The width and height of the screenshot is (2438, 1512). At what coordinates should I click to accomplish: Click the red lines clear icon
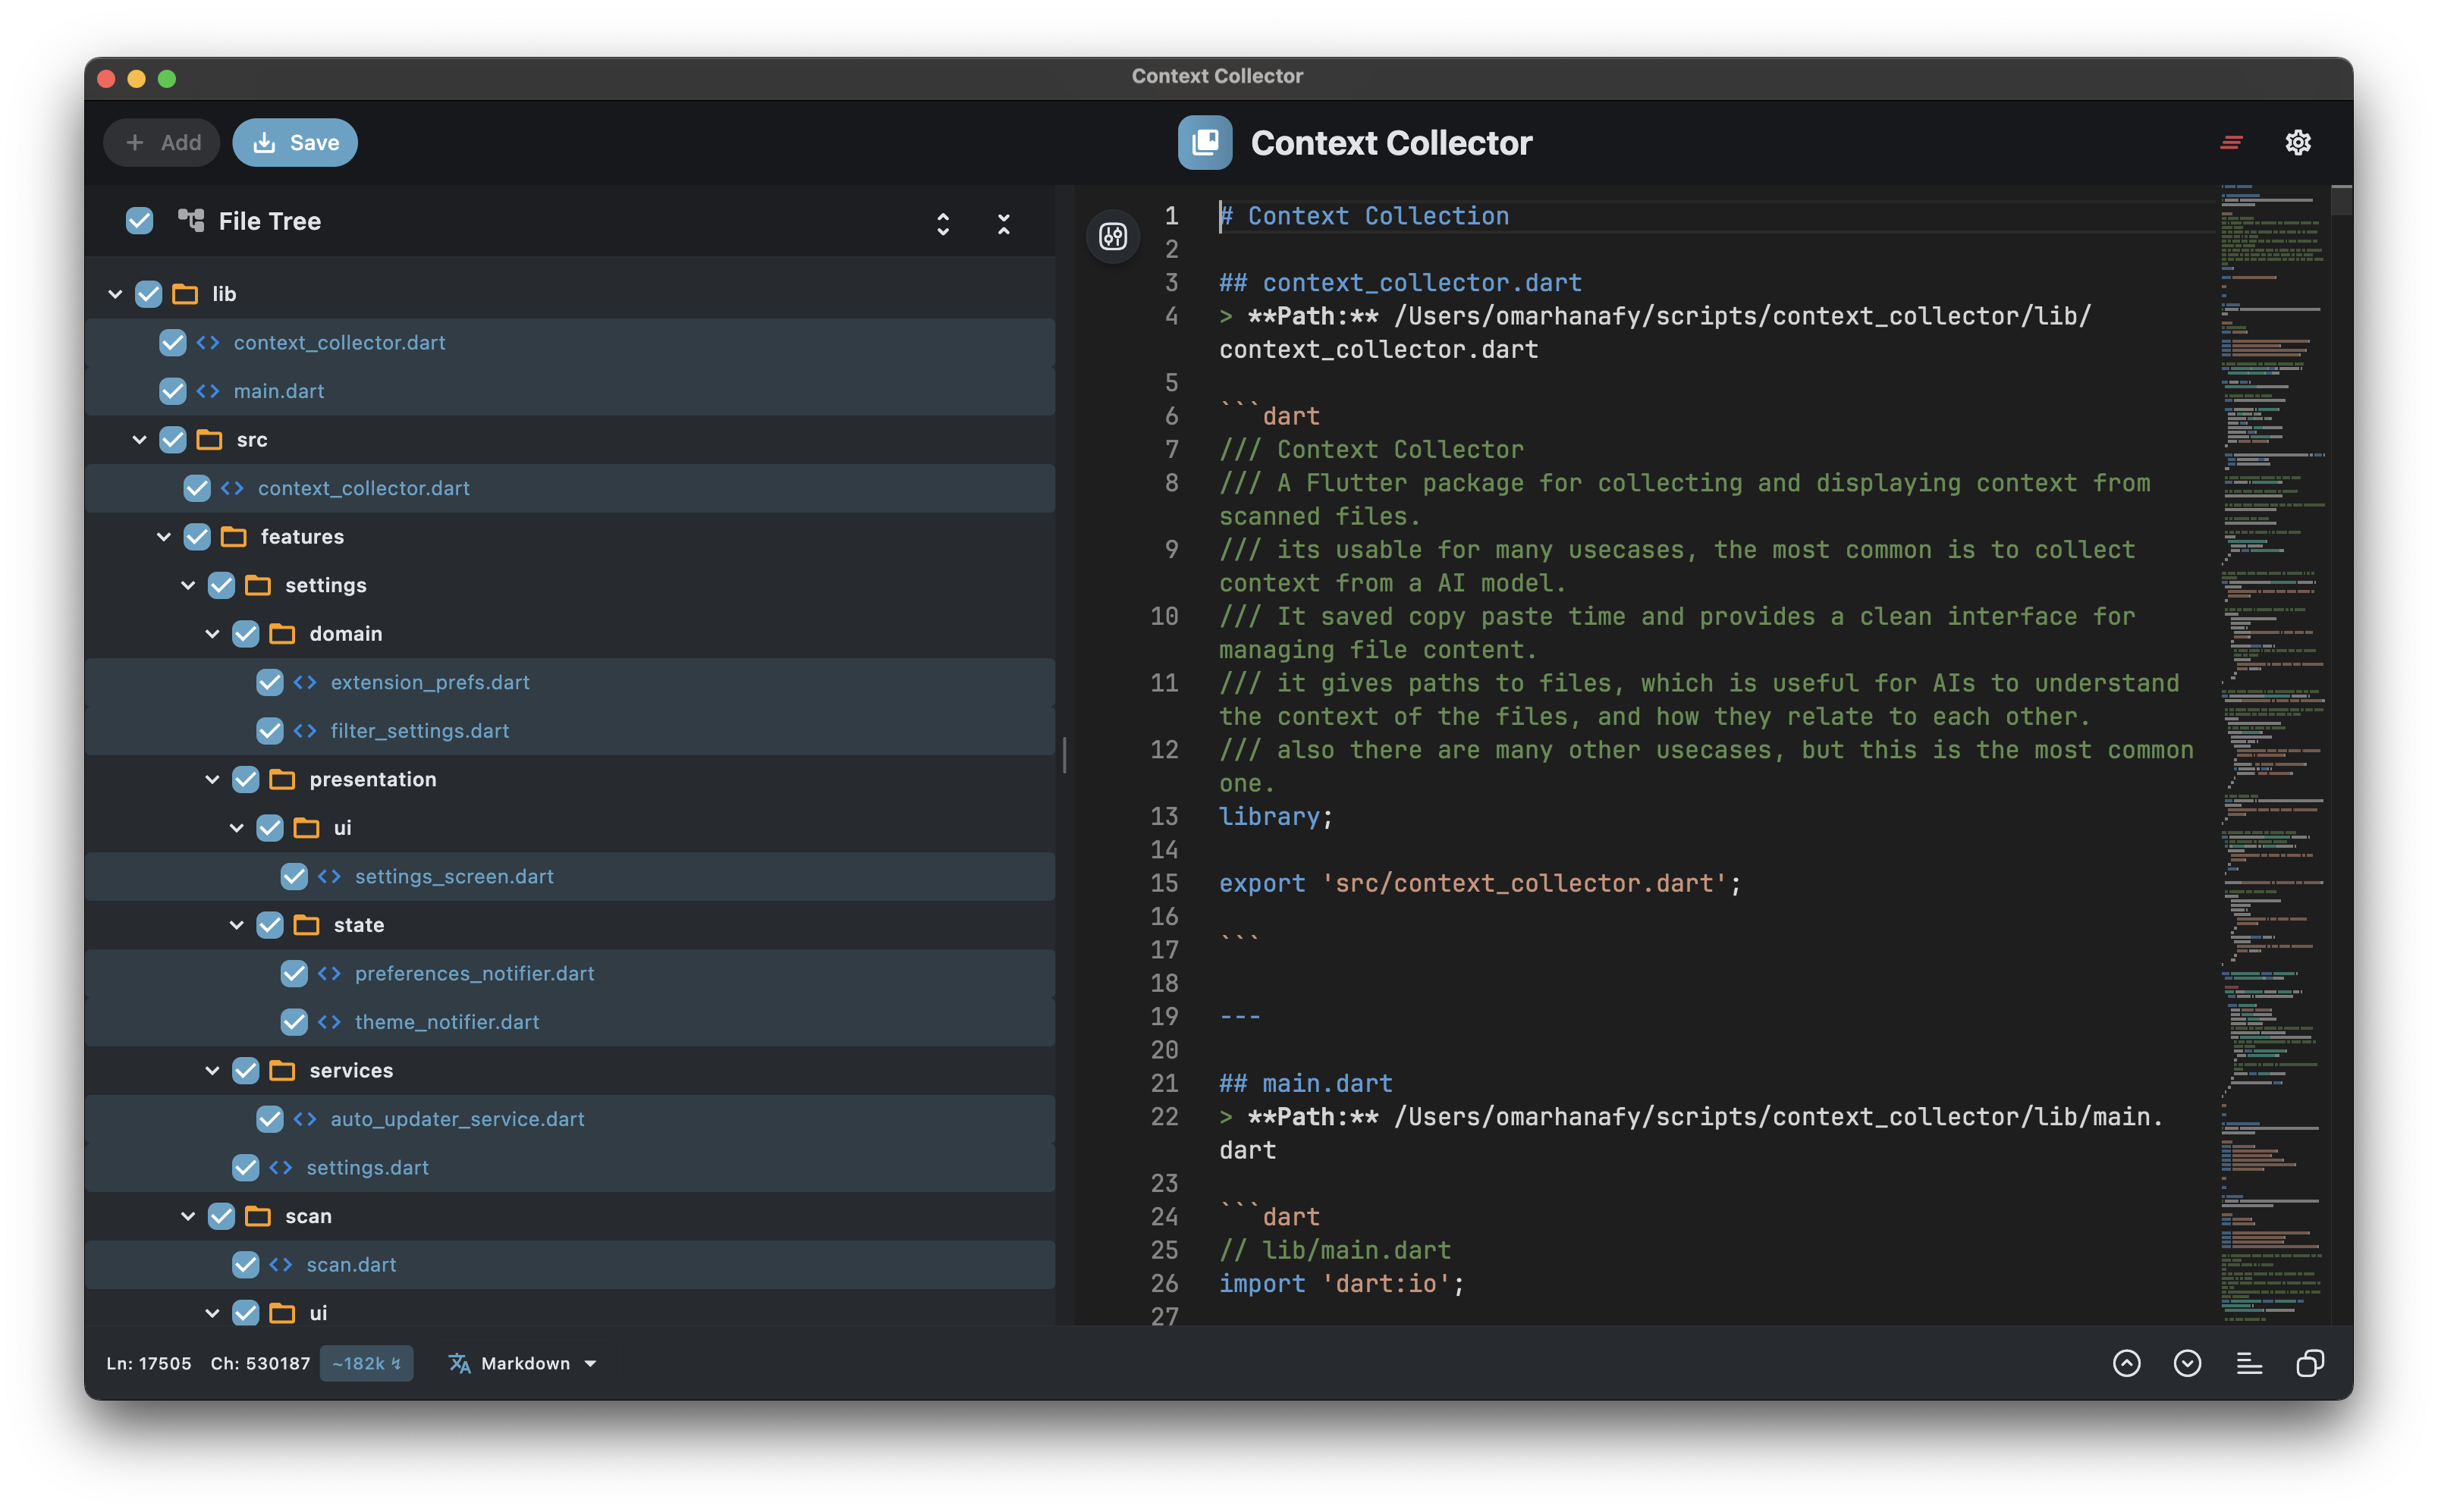[x=2231, y=142]
